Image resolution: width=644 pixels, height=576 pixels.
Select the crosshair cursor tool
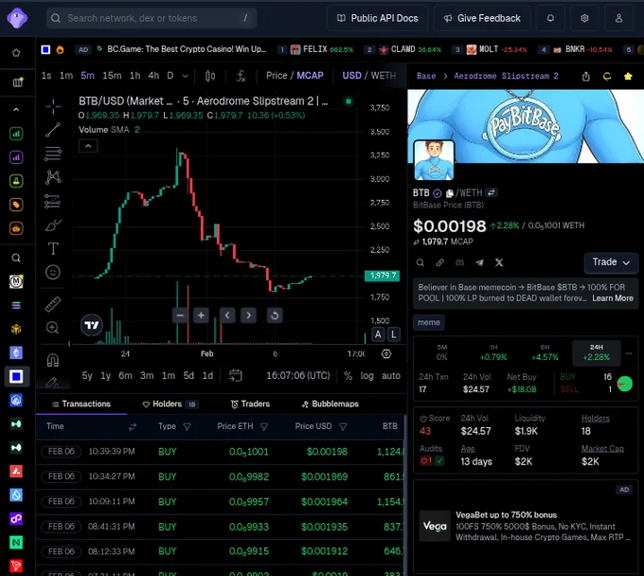[x=53, y=106]
